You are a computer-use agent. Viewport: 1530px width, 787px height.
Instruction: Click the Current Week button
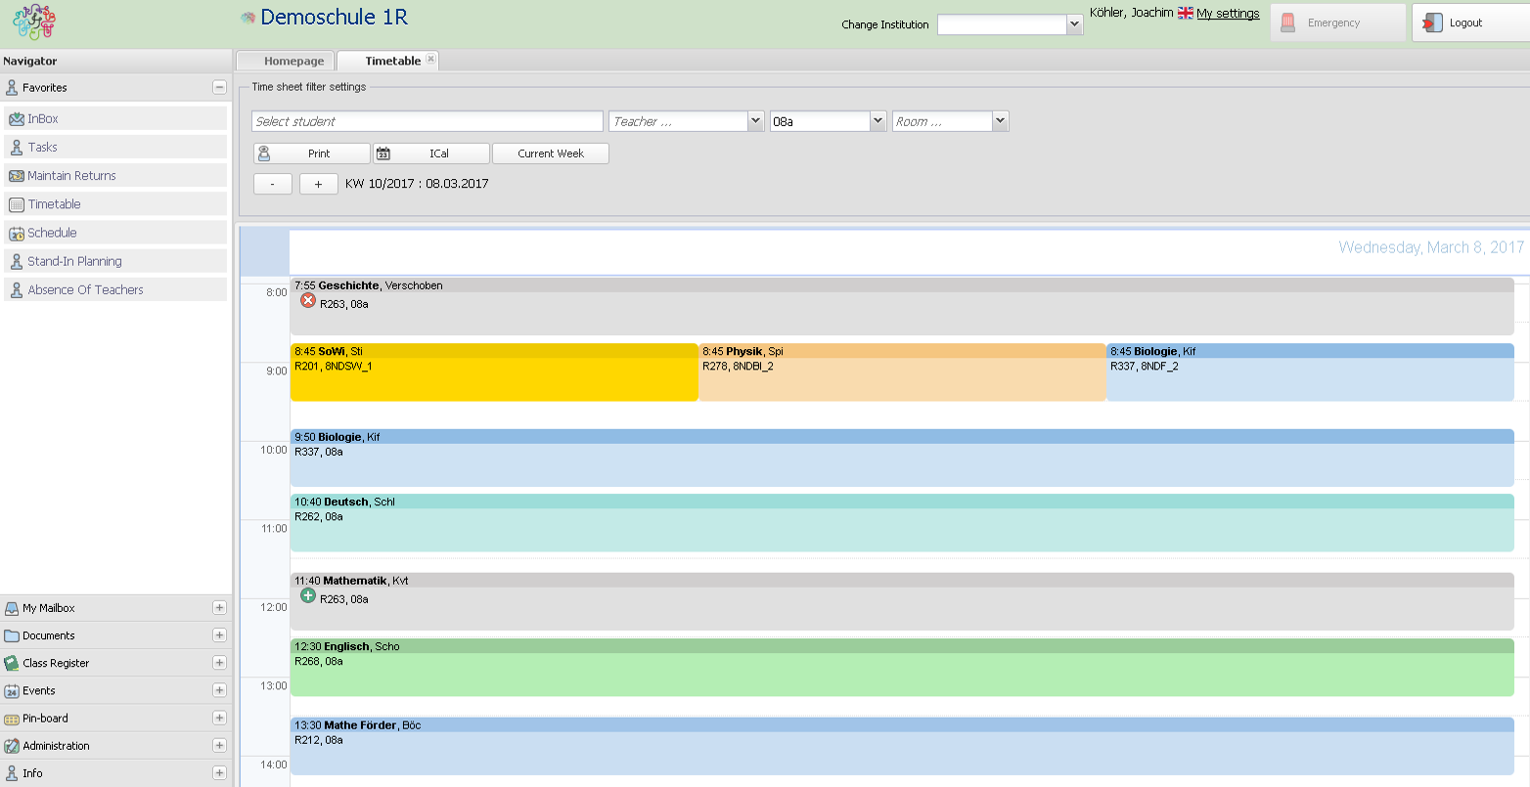click(551, 153)
